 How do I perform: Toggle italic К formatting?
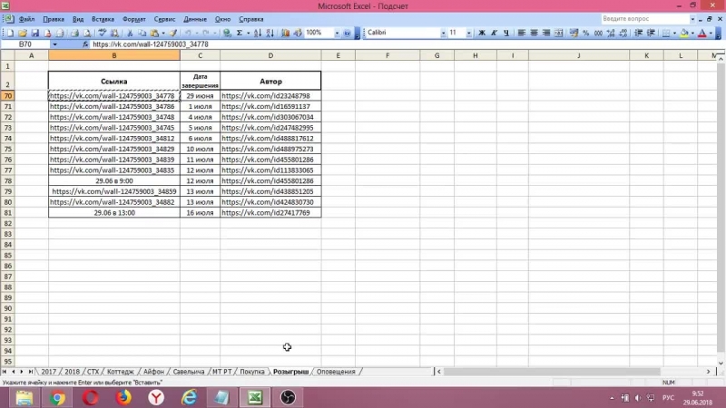pyautogui.click(x=494, y=33)
